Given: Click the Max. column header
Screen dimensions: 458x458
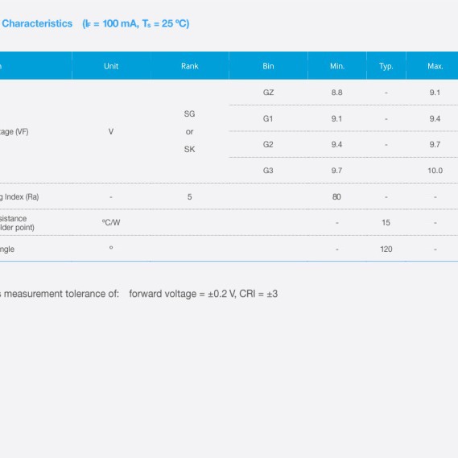Looking at the screenshot, I should [x=435, y=66].
